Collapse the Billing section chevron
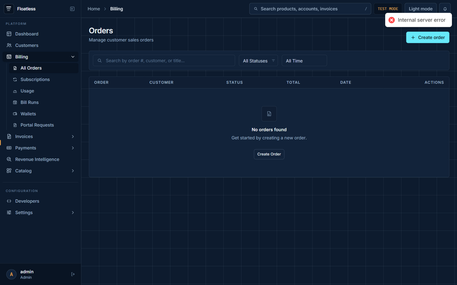The height and width of the screenshot is (285, 457). [x=73, y=57]
